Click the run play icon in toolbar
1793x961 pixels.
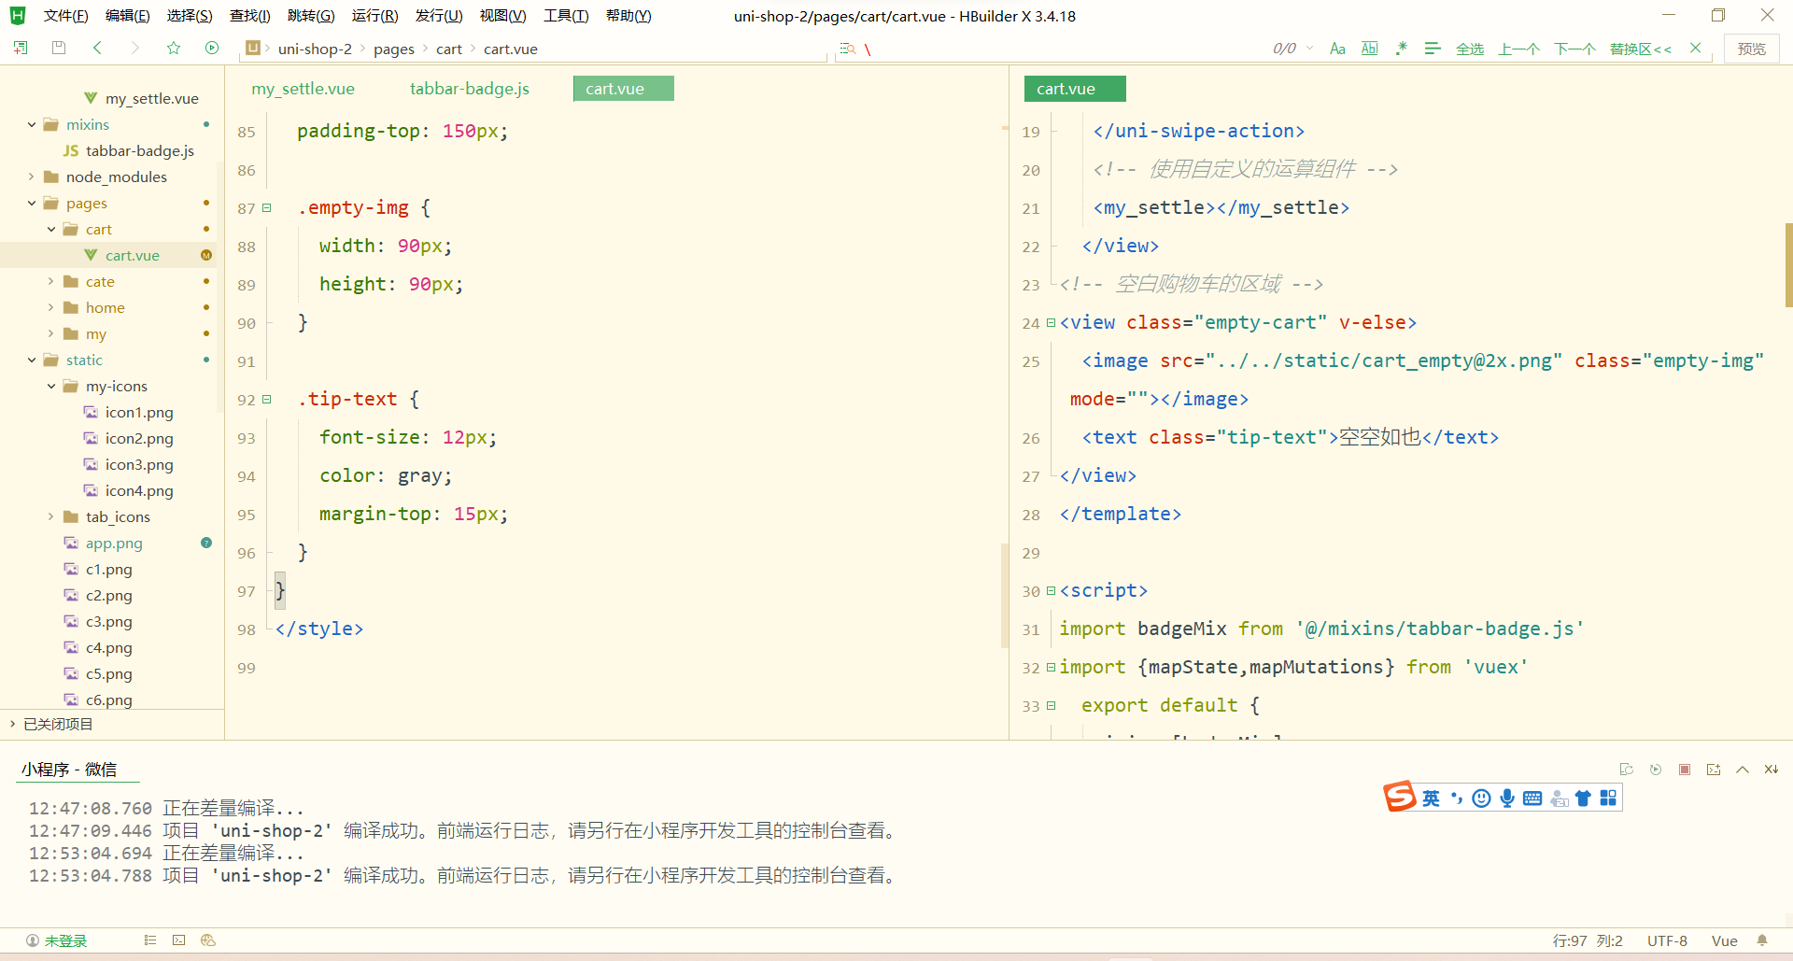click(x=212, y=48)
